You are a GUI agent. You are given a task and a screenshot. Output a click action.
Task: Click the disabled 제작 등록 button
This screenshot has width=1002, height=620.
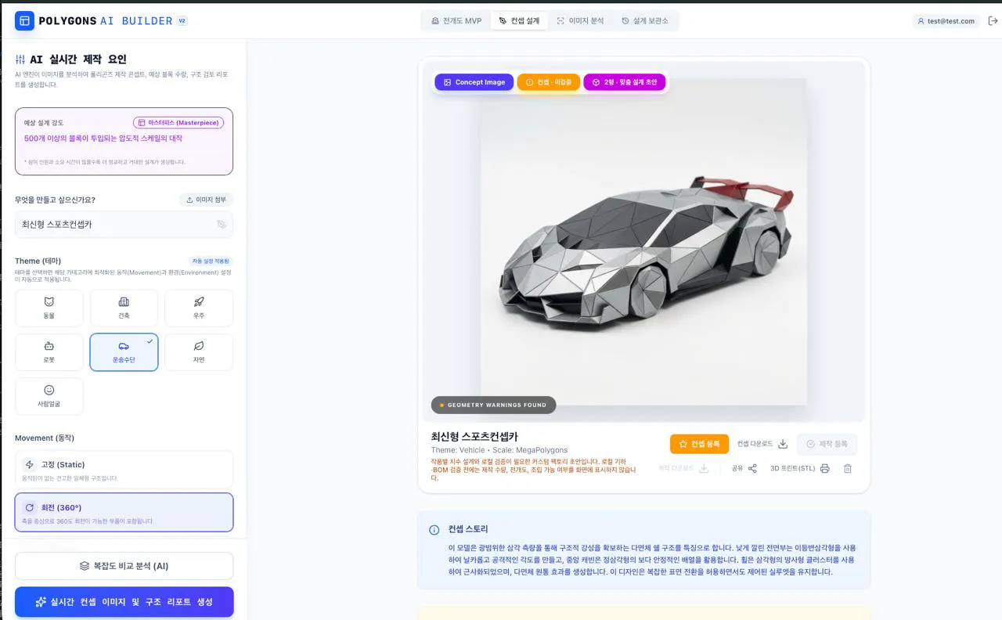pos(827,444)
